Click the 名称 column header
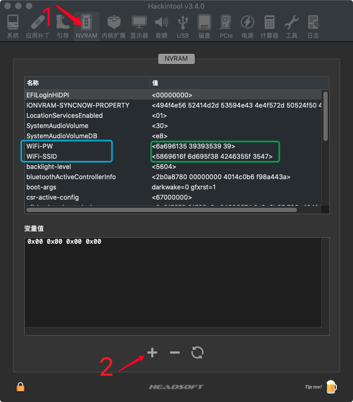This screenshot has height=402, width=353. click(87, 83)
